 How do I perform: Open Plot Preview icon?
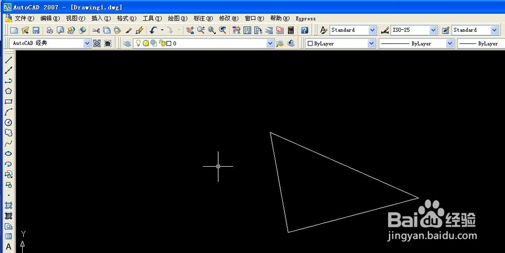point(60,30)
